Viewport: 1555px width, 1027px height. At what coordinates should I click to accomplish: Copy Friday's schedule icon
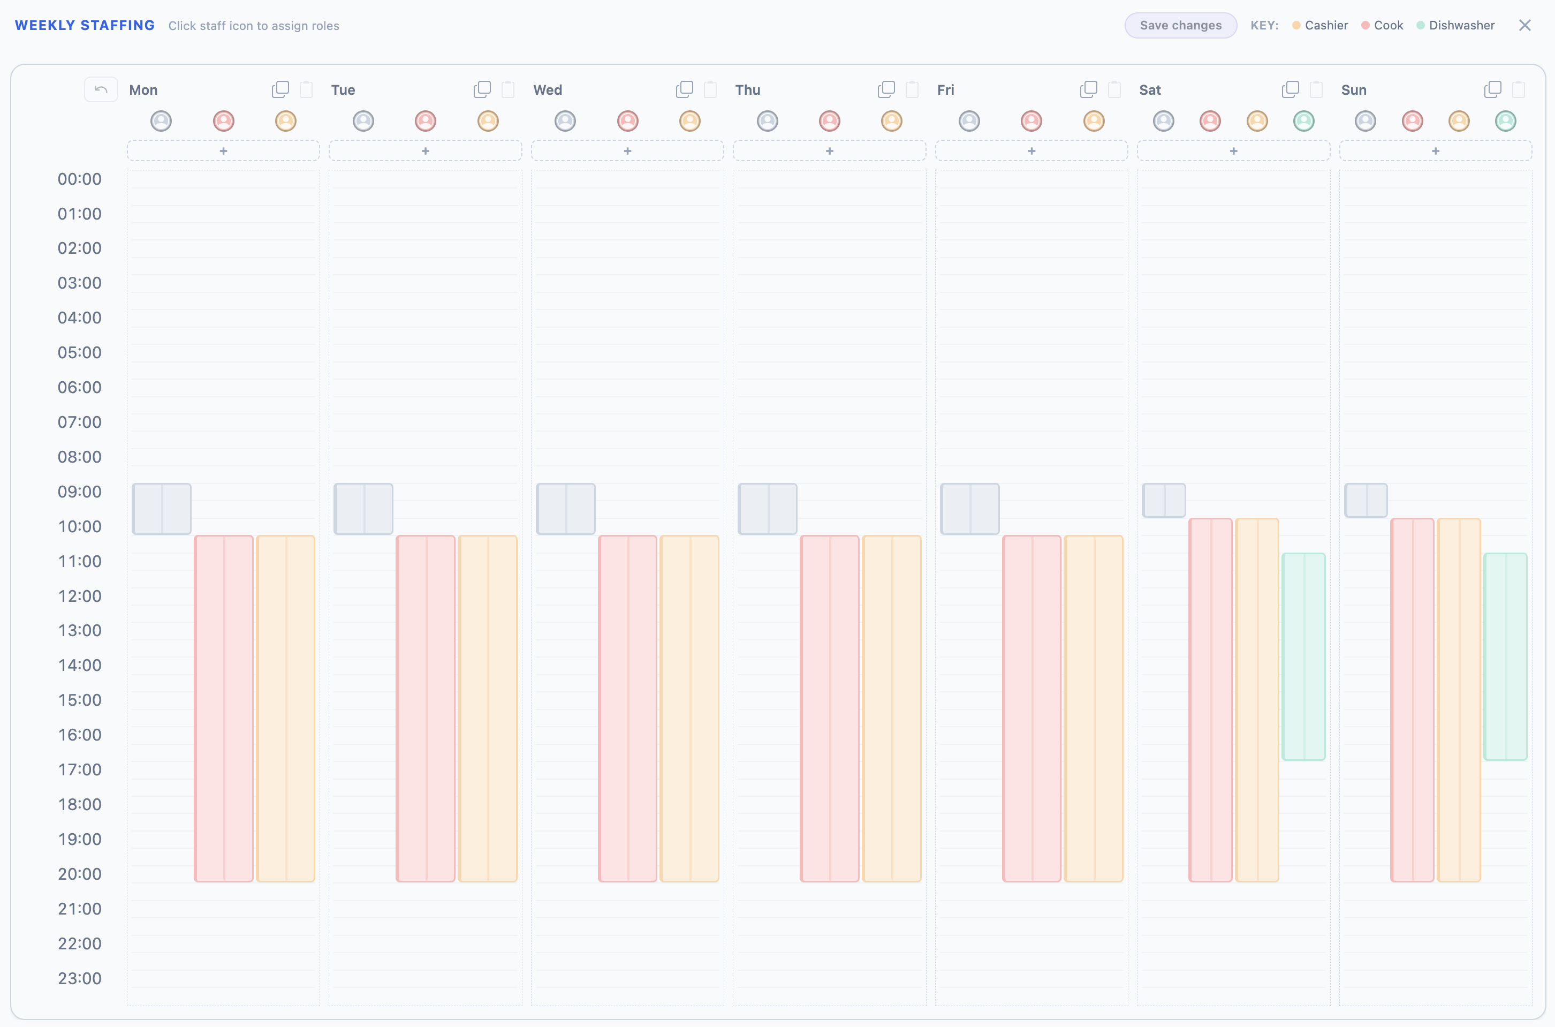pos(1088,89)
